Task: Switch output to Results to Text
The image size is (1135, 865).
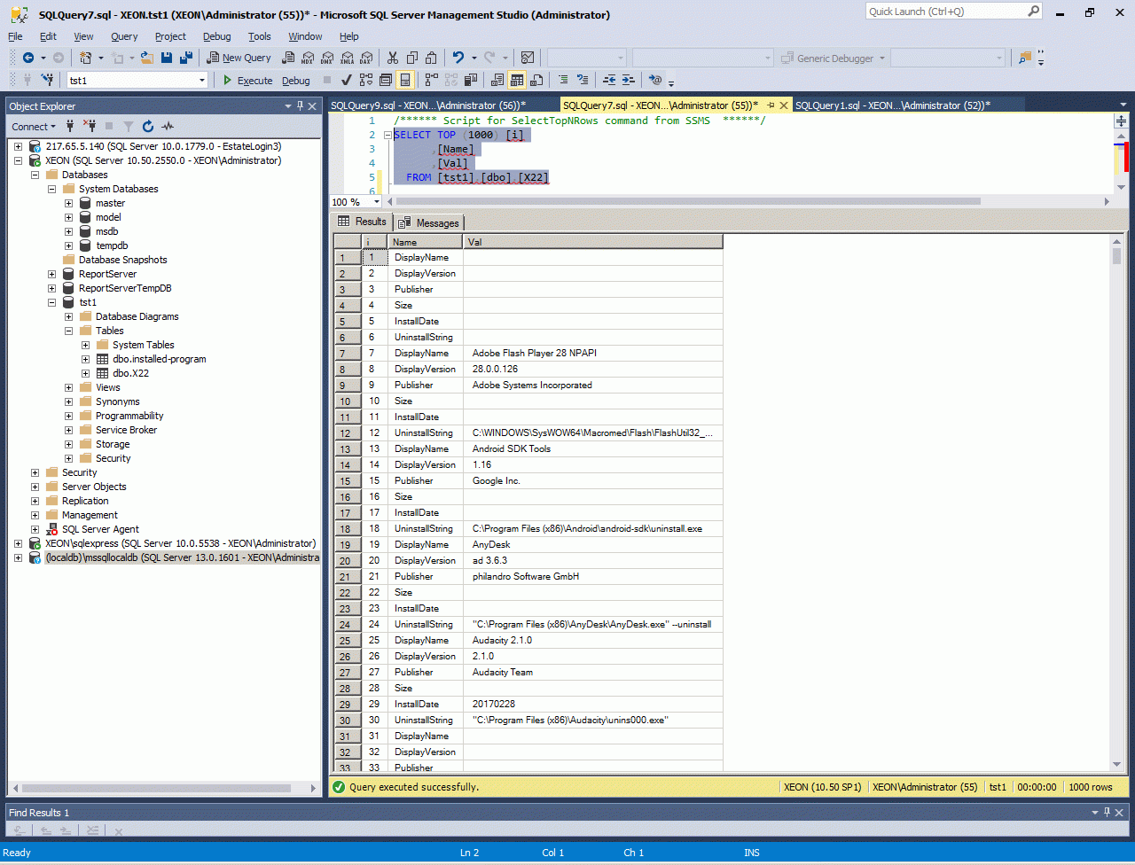Action: [497, 80]
